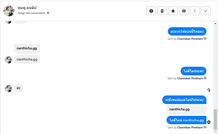Mark conversation done with checkmark icon
This screenshot has width=218, height=134.
(x=206, y=11)
